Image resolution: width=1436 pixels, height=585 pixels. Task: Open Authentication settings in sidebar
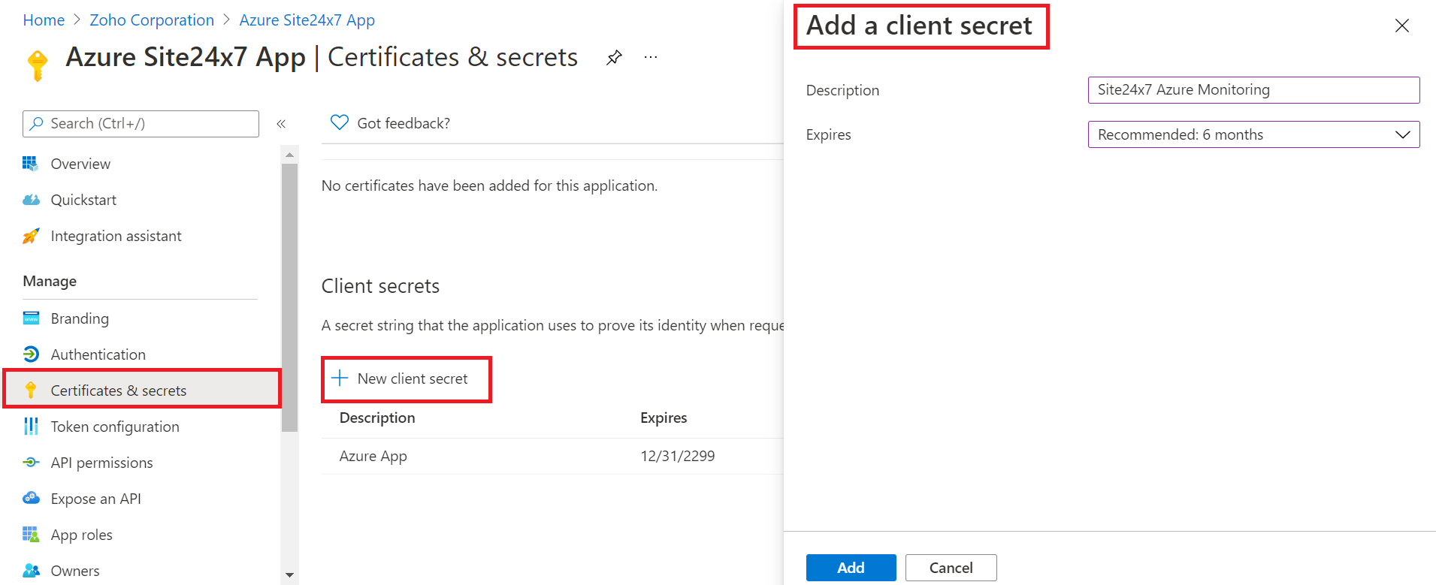98,354
